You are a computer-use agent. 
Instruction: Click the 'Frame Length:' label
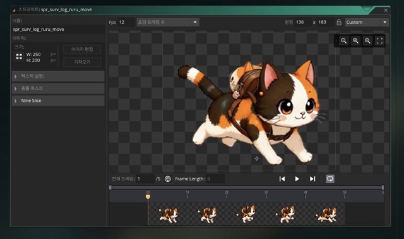tap(189, 179)
